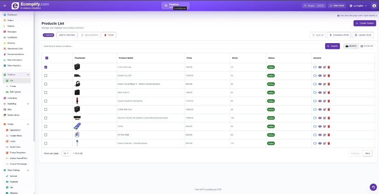The image size is (379, 194).
Task: Check the Kraken Plus 280 row checkbox
Action: [46, 76]
